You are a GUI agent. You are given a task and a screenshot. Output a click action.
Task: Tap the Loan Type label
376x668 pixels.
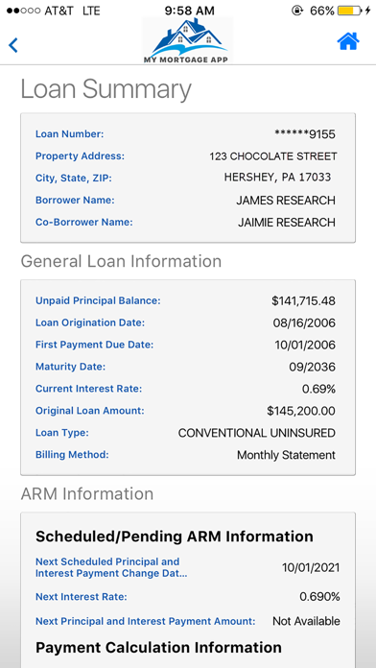tap(62, 433)
